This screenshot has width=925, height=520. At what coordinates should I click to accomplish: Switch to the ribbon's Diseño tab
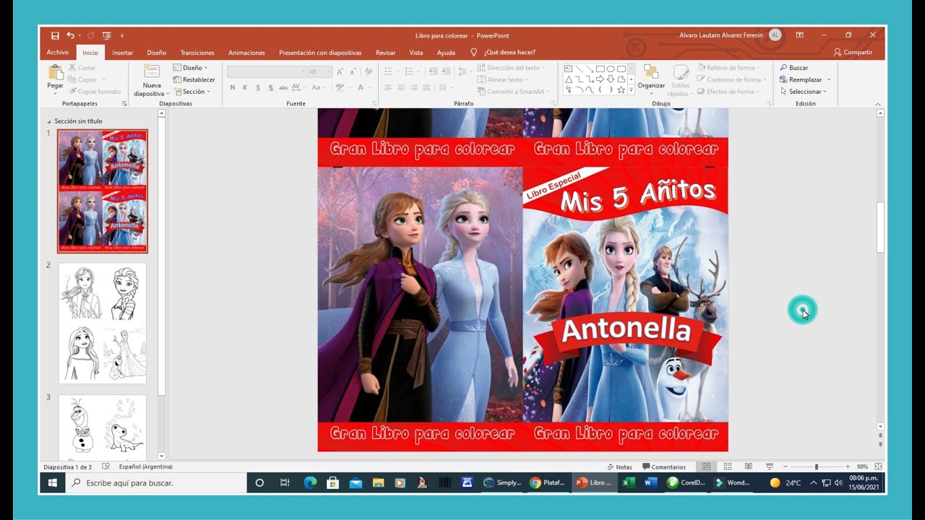point(157,52)
